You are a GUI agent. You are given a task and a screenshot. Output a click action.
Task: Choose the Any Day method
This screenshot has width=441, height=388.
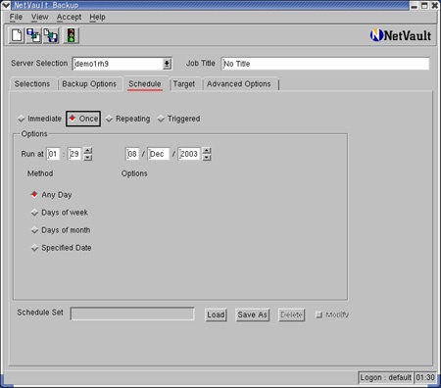click(x=51, y=195)
